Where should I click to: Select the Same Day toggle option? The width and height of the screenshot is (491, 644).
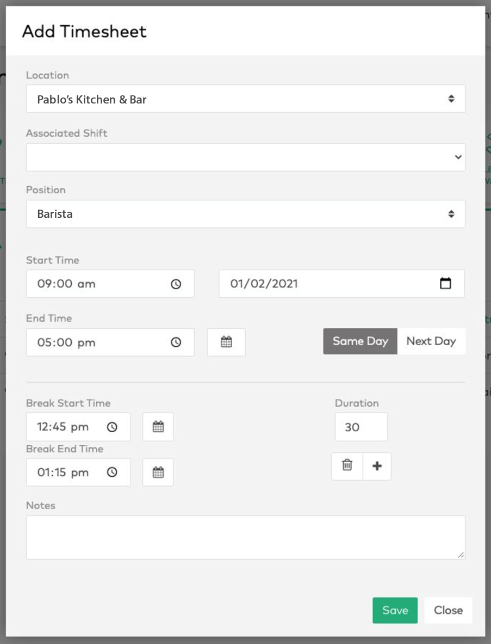360,341
